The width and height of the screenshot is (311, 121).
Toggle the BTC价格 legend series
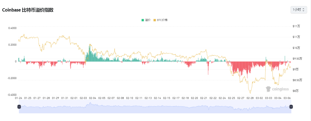point(160,20)
